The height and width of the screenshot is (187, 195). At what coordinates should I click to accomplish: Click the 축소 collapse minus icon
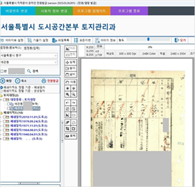18,81
